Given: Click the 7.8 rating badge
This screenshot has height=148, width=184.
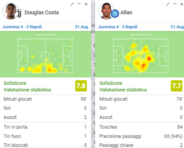Looking at the screenshot, I should (81, 86).
